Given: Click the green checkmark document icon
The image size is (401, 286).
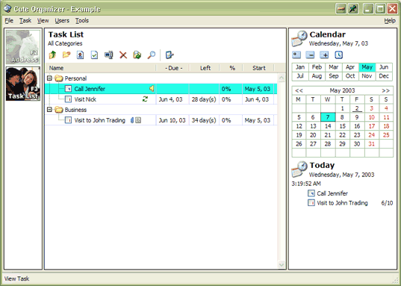Looking at the screenshot, I should click(94, 55).
